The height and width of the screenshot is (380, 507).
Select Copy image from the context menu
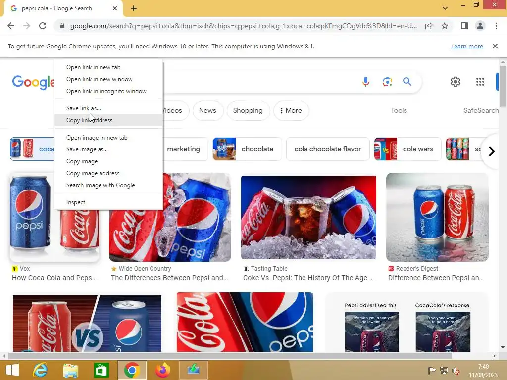pyautogui.click(x=108, y=161)
